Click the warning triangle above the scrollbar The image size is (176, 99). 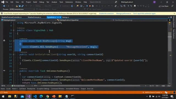pyautogui.click(x=170, y=23)
